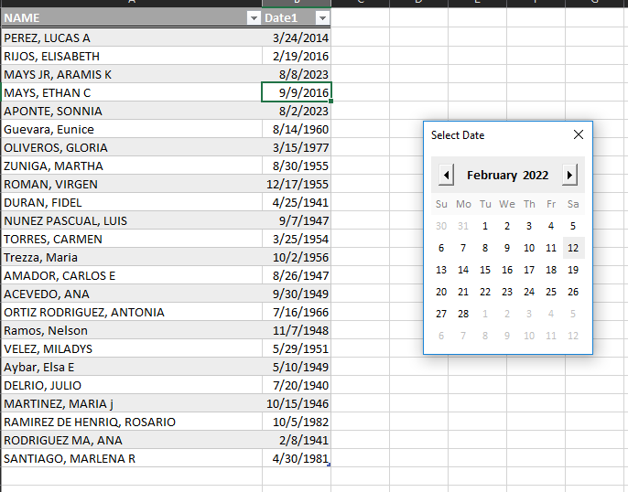
Task: Select February 1 in the calendar
Action: pos(485,226)
